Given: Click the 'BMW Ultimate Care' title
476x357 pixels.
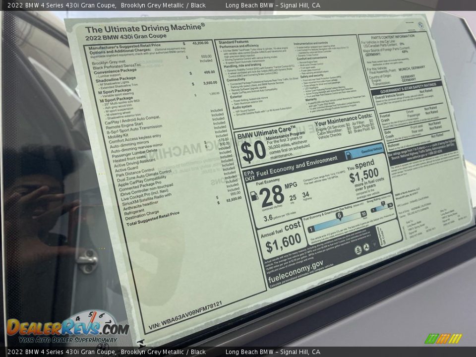Looking at the screenshot, I should click(x=266, y=132).
